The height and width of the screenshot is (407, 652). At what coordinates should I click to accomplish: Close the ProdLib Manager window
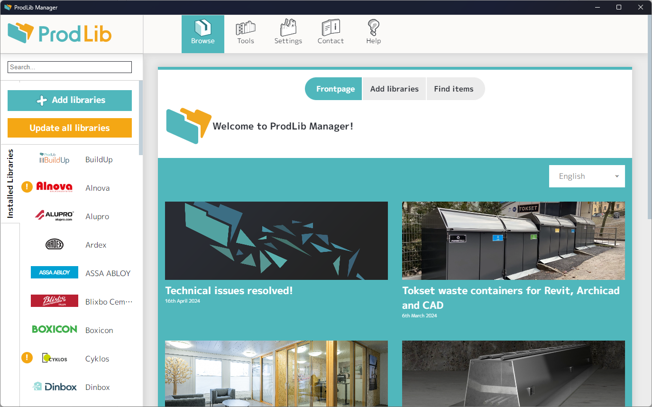(x=641, y=8)
